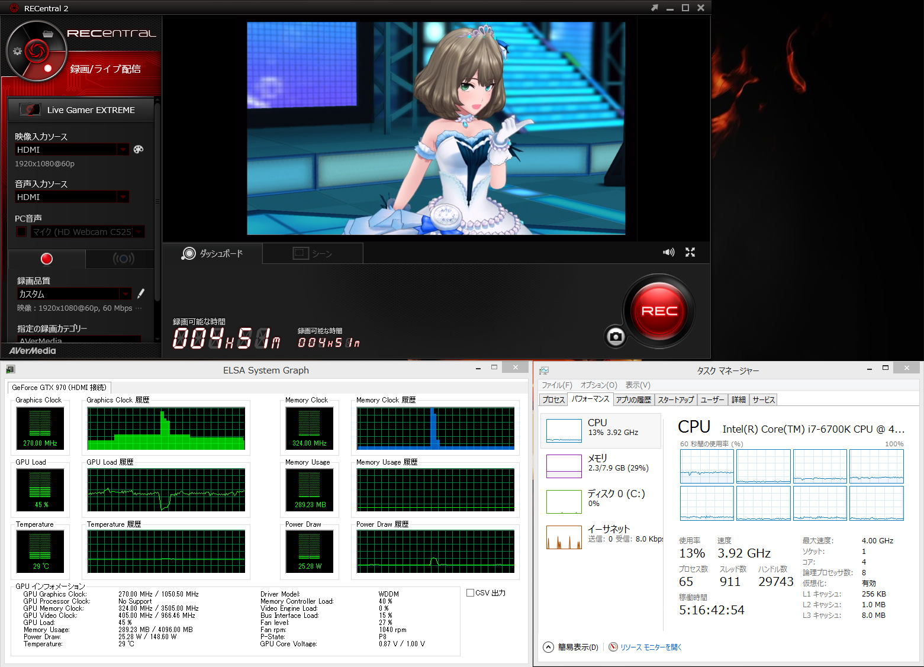Click the AVerMedia logo in RECentral
The image size is (924, 667).
click(x=33, y=350)
